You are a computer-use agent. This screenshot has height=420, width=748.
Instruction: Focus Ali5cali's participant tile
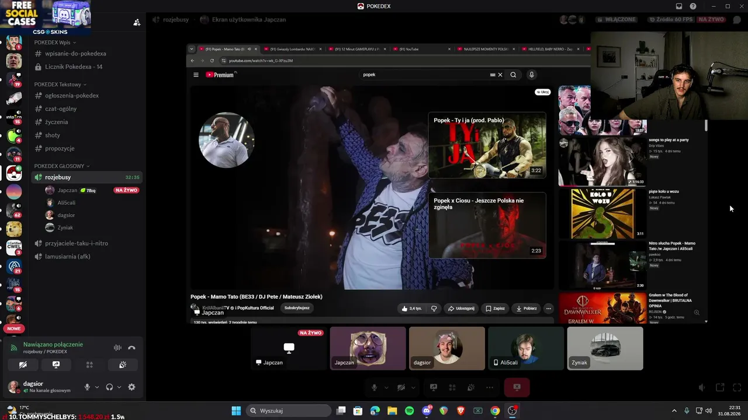point(526,348)
